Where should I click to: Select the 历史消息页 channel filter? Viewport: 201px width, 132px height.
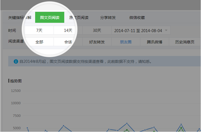(185, 42)
